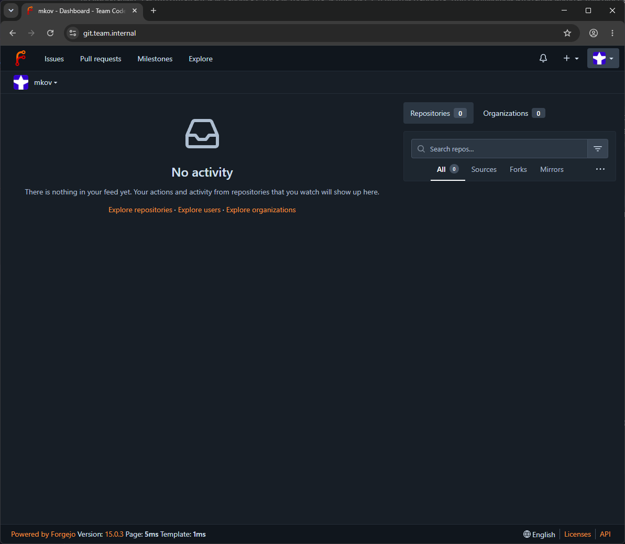Select the All repositories filter tab
This screenshot has width=625, height=544.
[x=447, y=169]
